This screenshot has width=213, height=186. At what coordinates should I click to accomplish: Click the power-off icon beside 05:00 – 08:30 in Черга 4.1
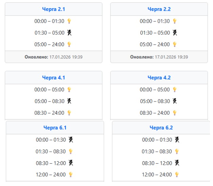[69, 101]
